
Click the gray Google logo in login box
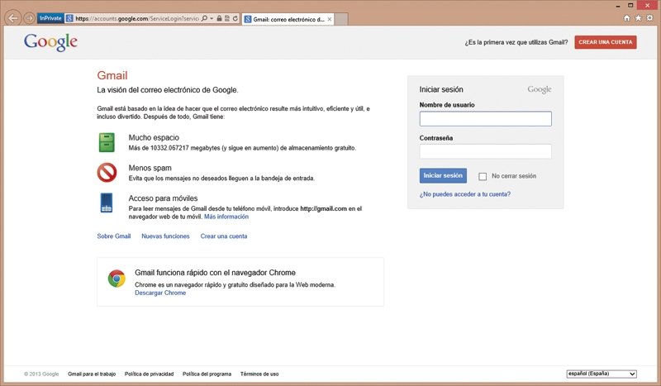[x=540, y=89]
